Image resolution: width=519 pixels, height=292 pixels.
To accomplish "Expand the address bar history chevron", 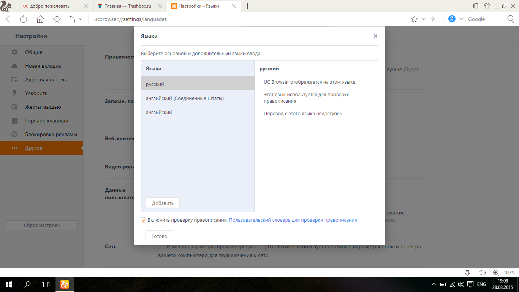I will tap(423, 19).
